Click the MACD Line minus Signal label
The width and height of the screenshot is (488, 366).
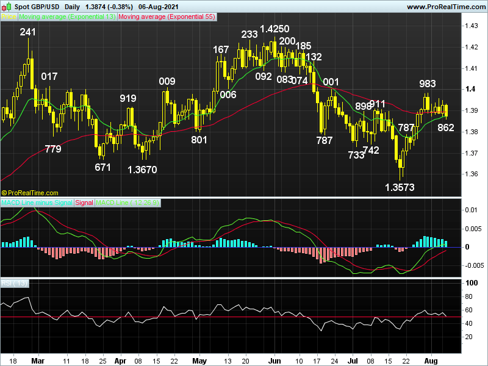tap(37, 202)
